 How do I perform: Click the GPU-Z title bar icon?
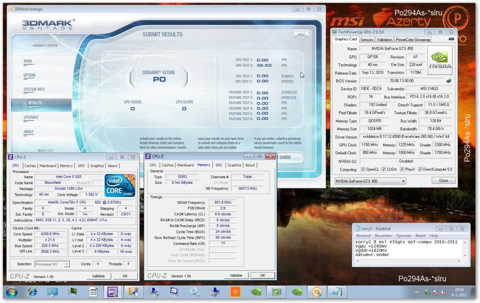[335, 32]
